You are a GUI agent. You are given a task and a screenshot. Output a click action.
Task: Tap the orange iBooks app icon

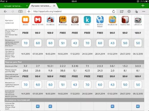pos(26,20)
